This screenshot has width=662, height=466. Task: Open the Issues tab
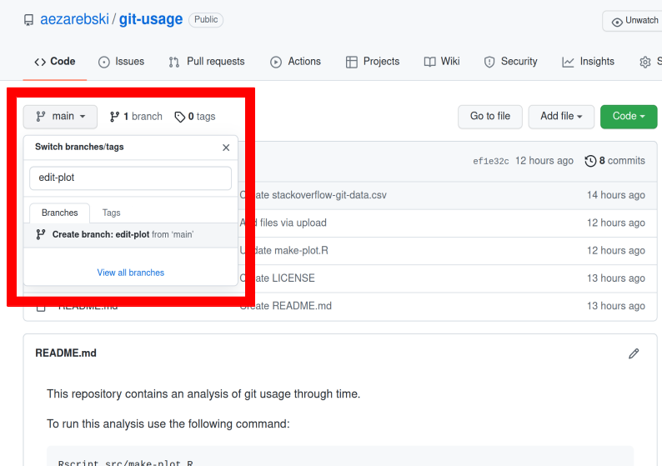(x=121, y=62)
